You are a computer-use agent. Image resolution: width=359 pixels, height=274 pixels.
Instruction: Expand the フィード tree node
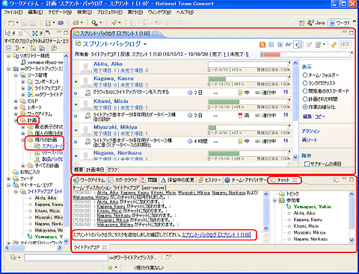[9, 178]
